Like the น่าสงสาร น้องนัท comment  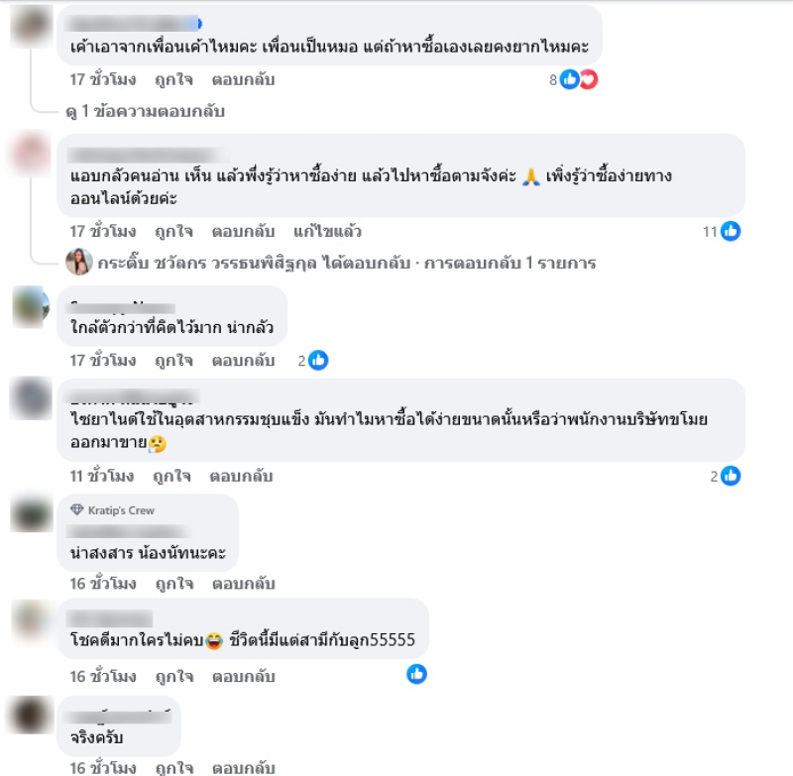(x=174, y=584)
